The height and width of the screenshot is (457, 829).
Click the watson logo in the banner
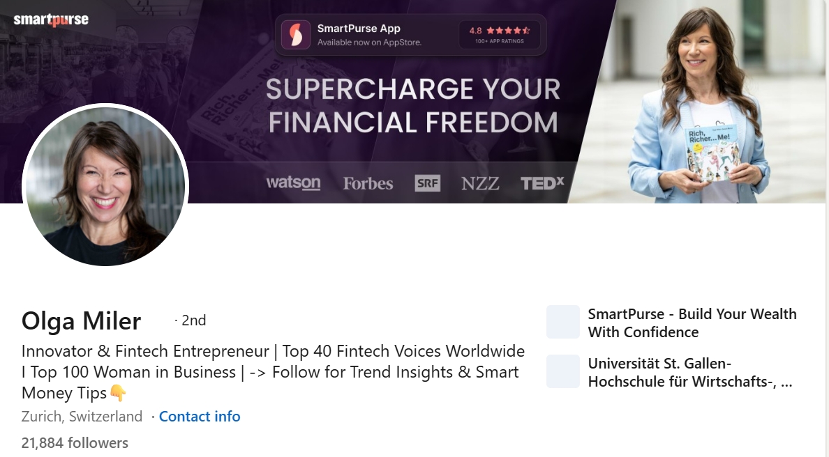293,183
